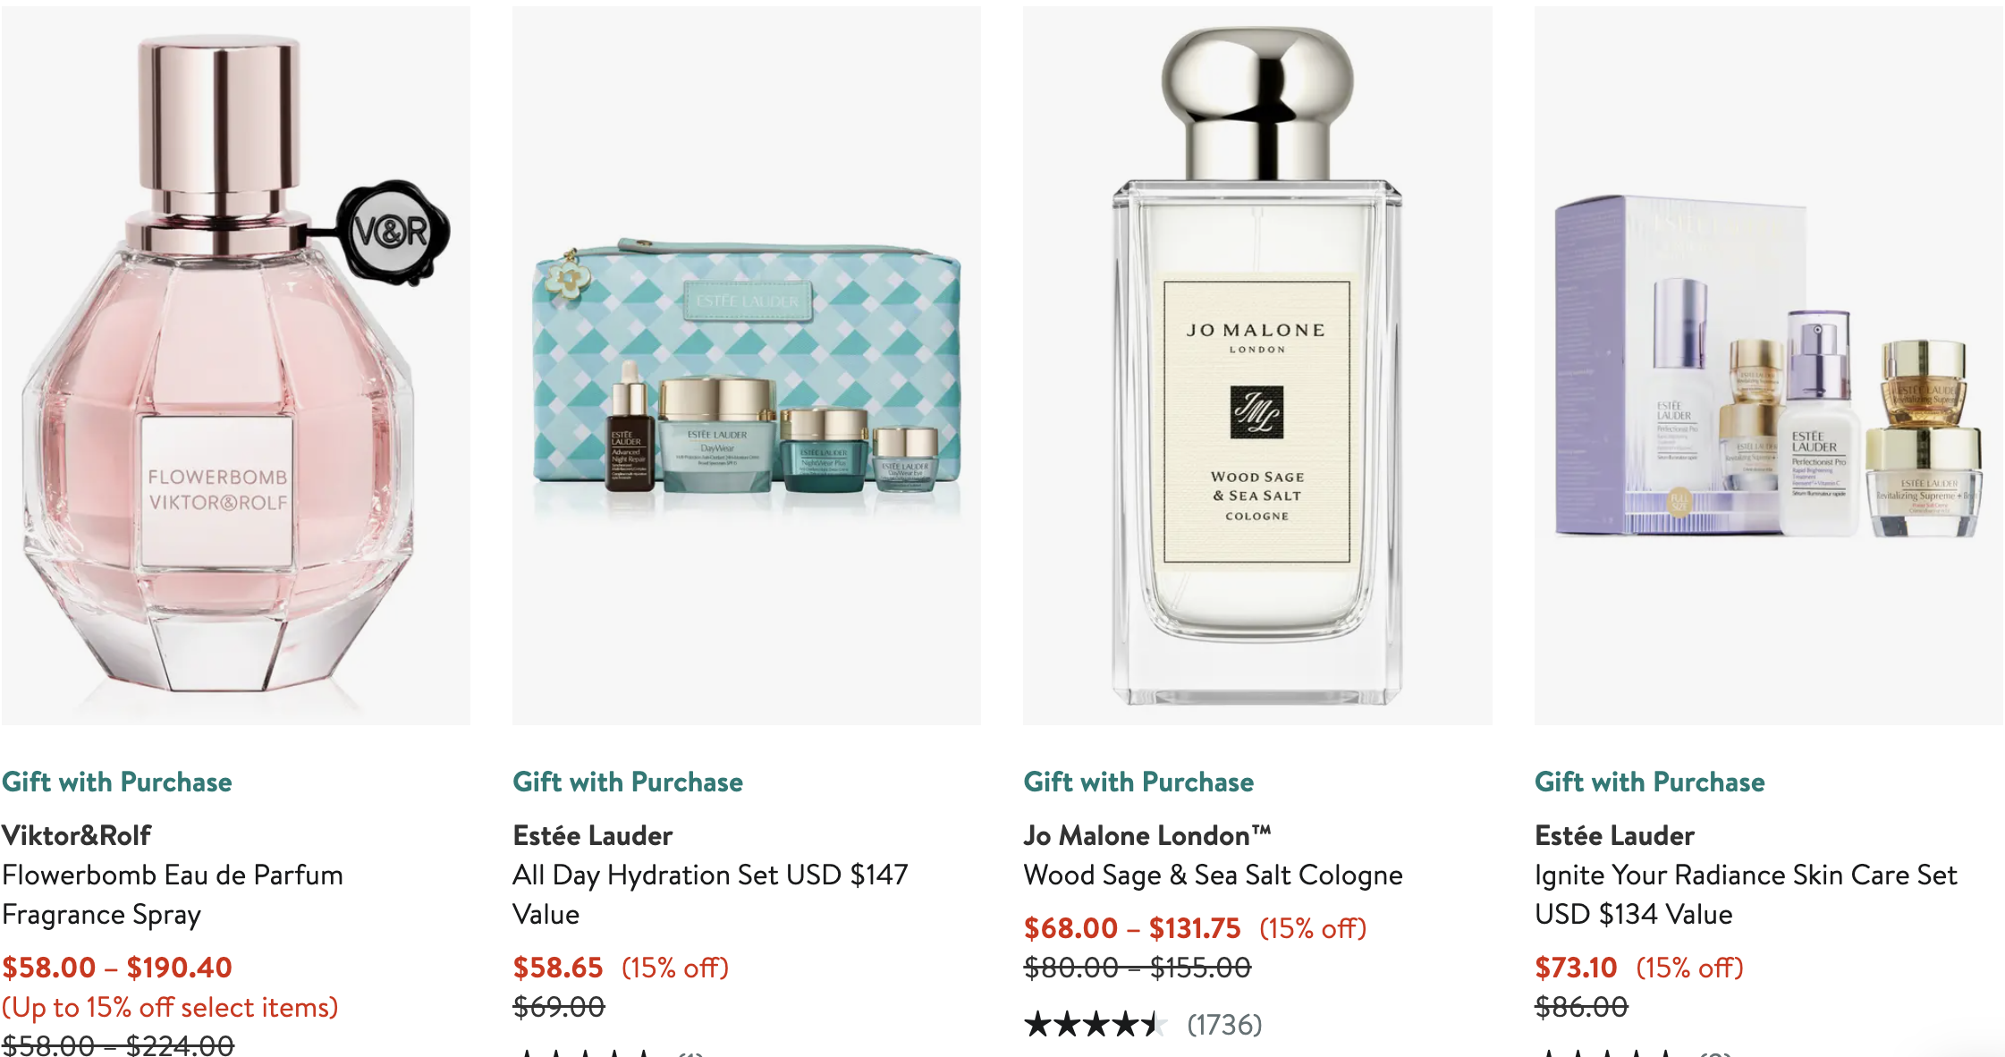Open Flowerbomb Eau de Parfum Fragrance Spray
This screenshot has height=1057, width=2005.
point(173,894)
